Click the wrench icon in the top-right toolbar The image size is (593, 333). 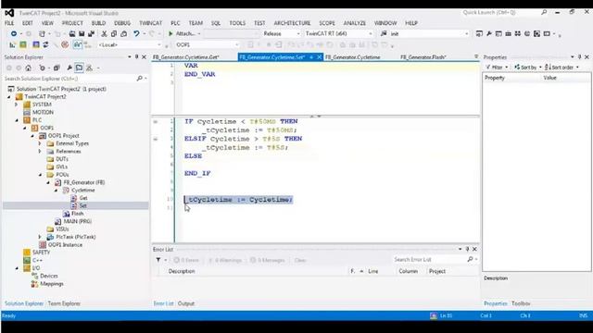[x=489, y=33]
